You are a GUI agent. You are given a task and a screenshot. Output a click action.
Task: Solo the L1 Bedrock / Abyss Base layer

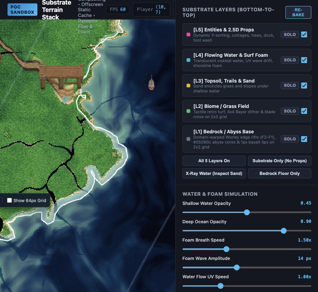coord(290,139)
